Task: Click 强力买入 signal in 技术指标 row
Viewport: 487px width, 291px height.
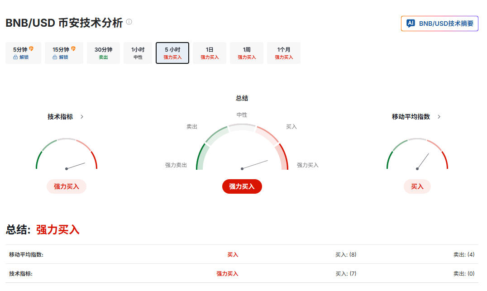Action: point(227,274)
